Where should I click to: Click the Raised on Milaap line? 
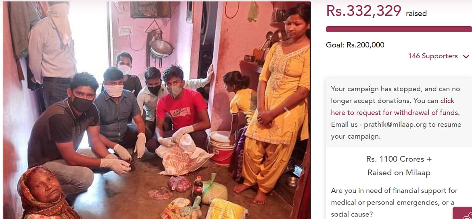[399, 172]
